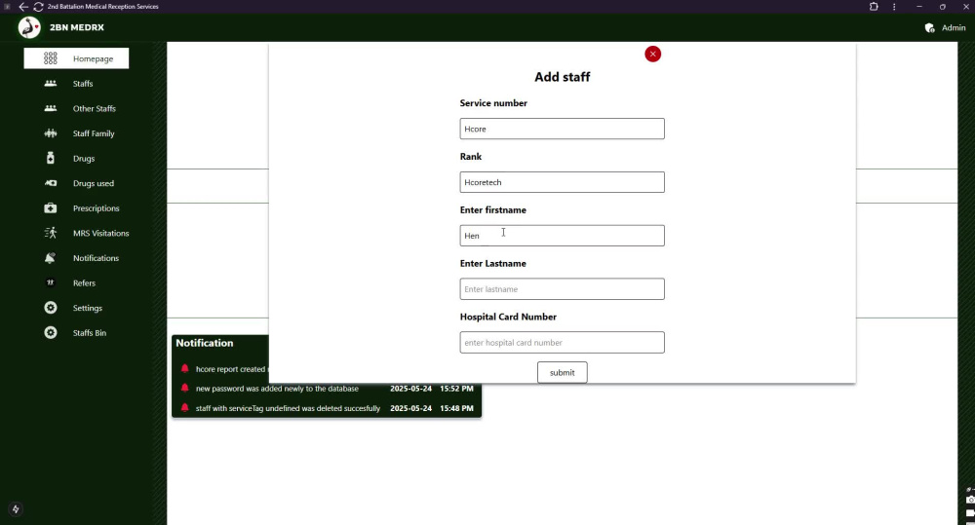This screenshot has width=975, height=525.
Task: Click the Admin label at top right
Action: [954, 28]
